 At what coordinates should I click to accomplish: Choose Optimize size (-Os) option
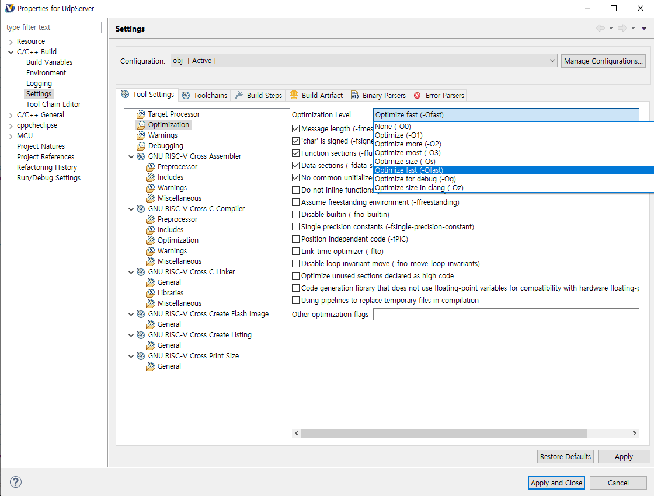513,161
